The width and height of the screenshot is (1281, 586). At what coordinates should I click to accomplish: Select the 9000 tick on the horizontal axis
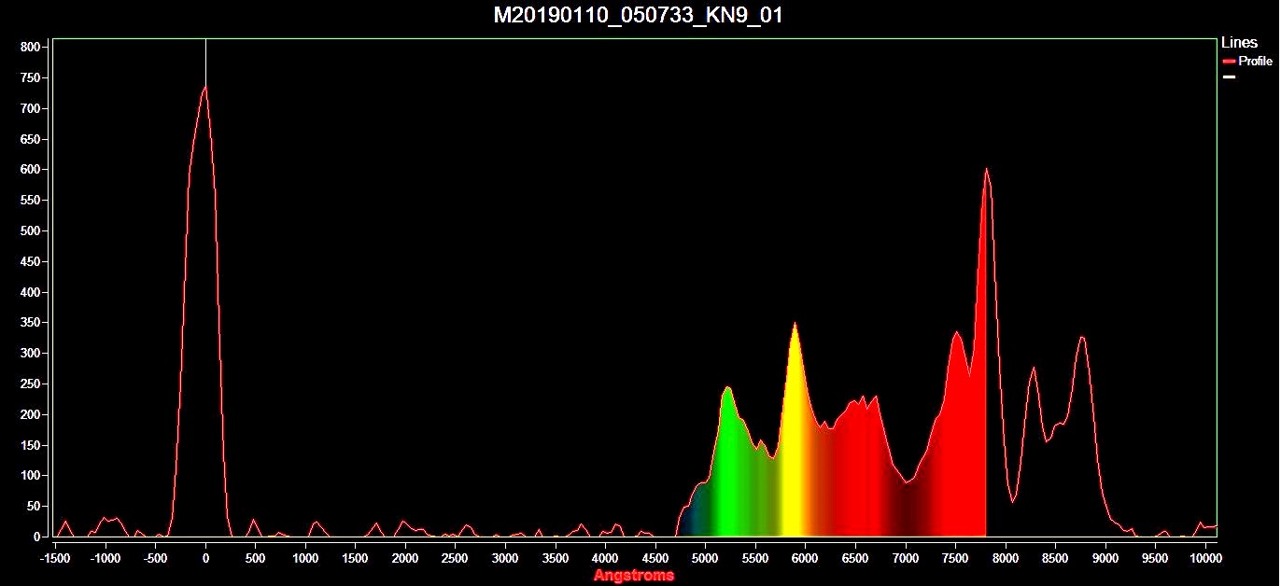(x=1105, y=558)
